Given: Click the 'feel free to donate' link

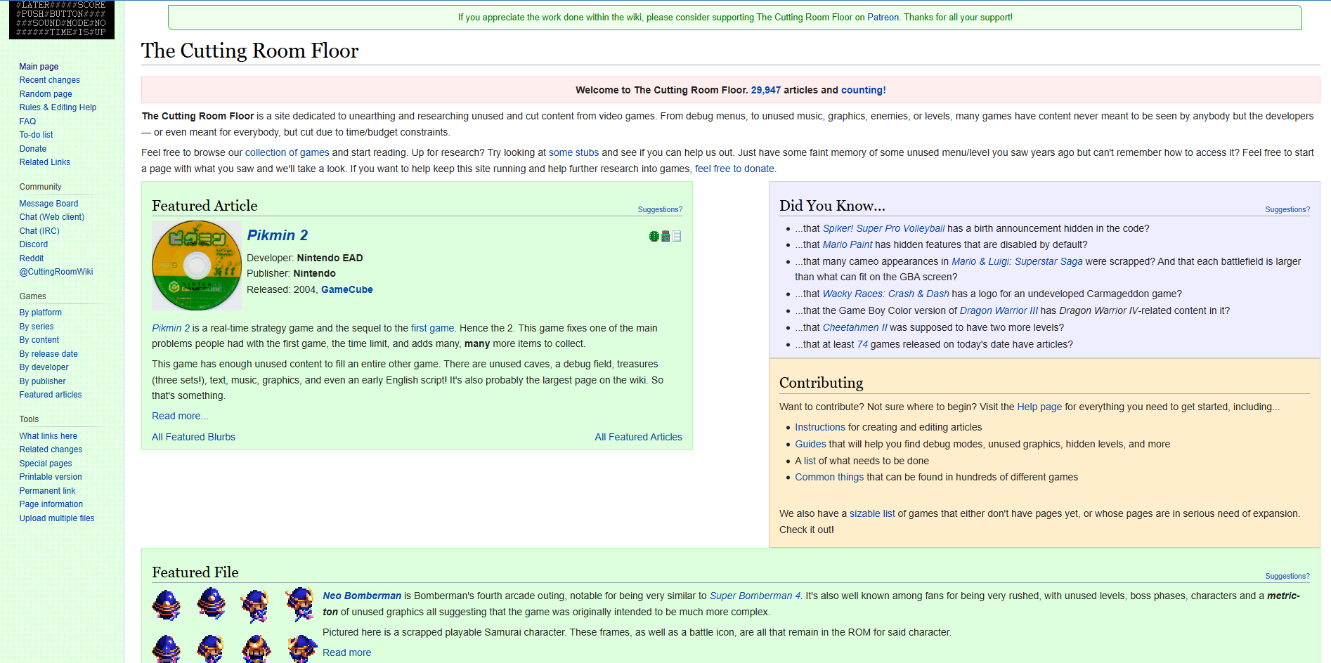Looking at the screenshot, I should tap(734, 169).
